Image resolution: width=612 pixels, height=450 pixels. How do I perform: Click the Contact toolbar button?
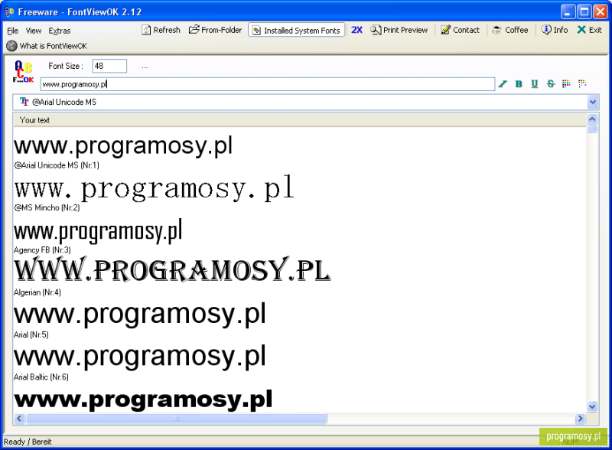click(x=461, y=30)
